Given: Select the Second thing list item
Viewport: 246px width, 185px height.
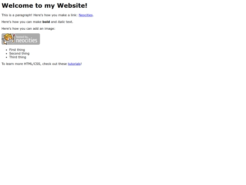Looking at the screenshot, I should point(19,53).
